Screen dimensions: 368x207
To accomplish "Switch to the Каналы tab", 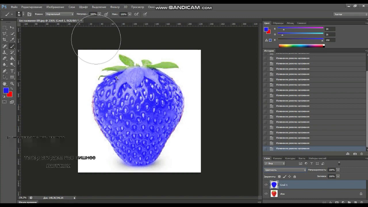I will 277,158.
